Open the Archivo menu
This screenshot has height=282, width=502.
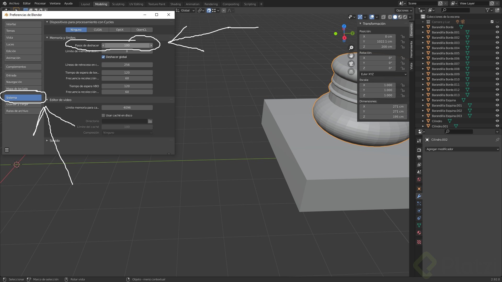14,3
